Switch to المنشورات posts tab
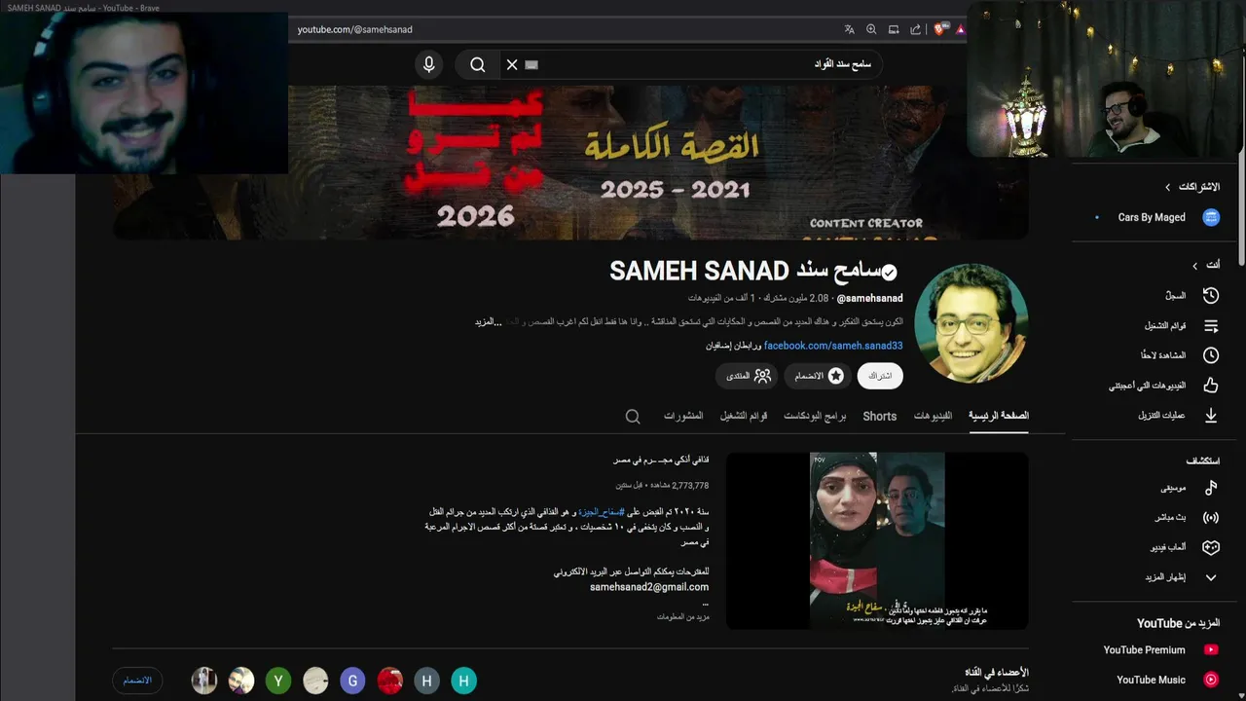Viewport: 1246px width, 701px height. (x=683, y=416)
